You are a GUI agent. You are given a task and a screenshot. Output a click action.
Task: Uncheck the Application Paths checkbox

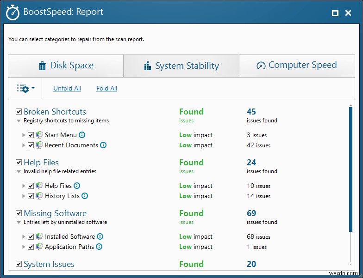click(31, 247)
